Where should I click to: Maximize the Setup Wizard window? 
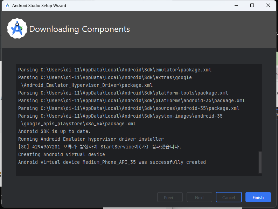[252, 5]
